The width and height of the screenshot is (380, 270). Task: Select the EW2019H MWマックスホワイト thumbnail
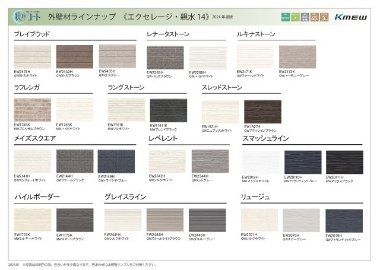(260, 162)
